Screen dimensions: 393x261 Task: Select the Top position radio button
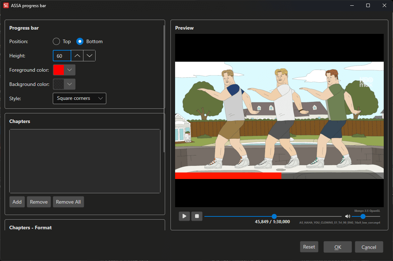[56, 41]
